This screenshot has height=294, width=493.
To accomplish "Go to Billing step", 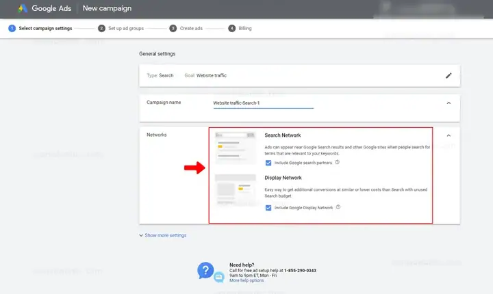I will tap(245, 28).
